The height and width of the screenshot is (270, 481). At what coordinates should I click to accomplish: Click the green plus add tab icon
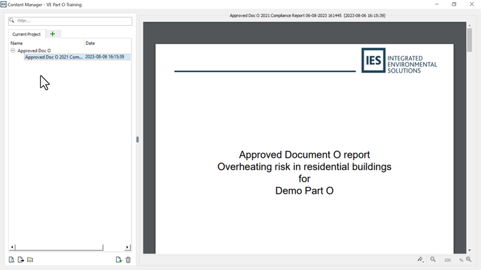53,34
